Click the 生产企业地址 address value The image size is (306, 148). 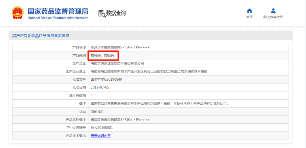[x=149, y=72]
